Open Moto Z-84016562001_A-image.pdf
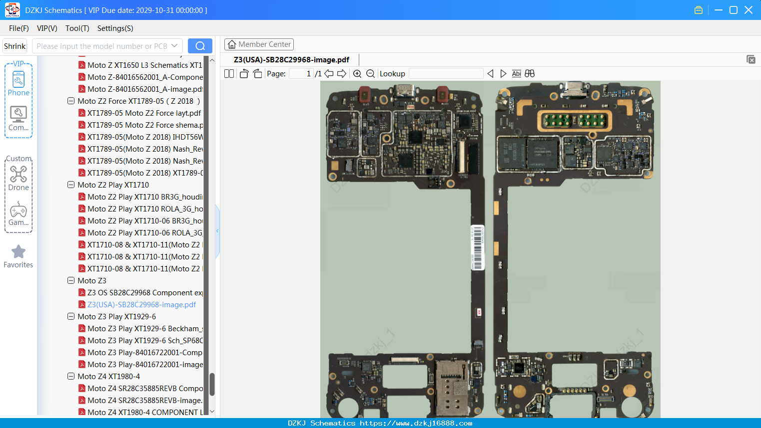The image size is (761, 428). pyautogui.click(x=145, y=89)
